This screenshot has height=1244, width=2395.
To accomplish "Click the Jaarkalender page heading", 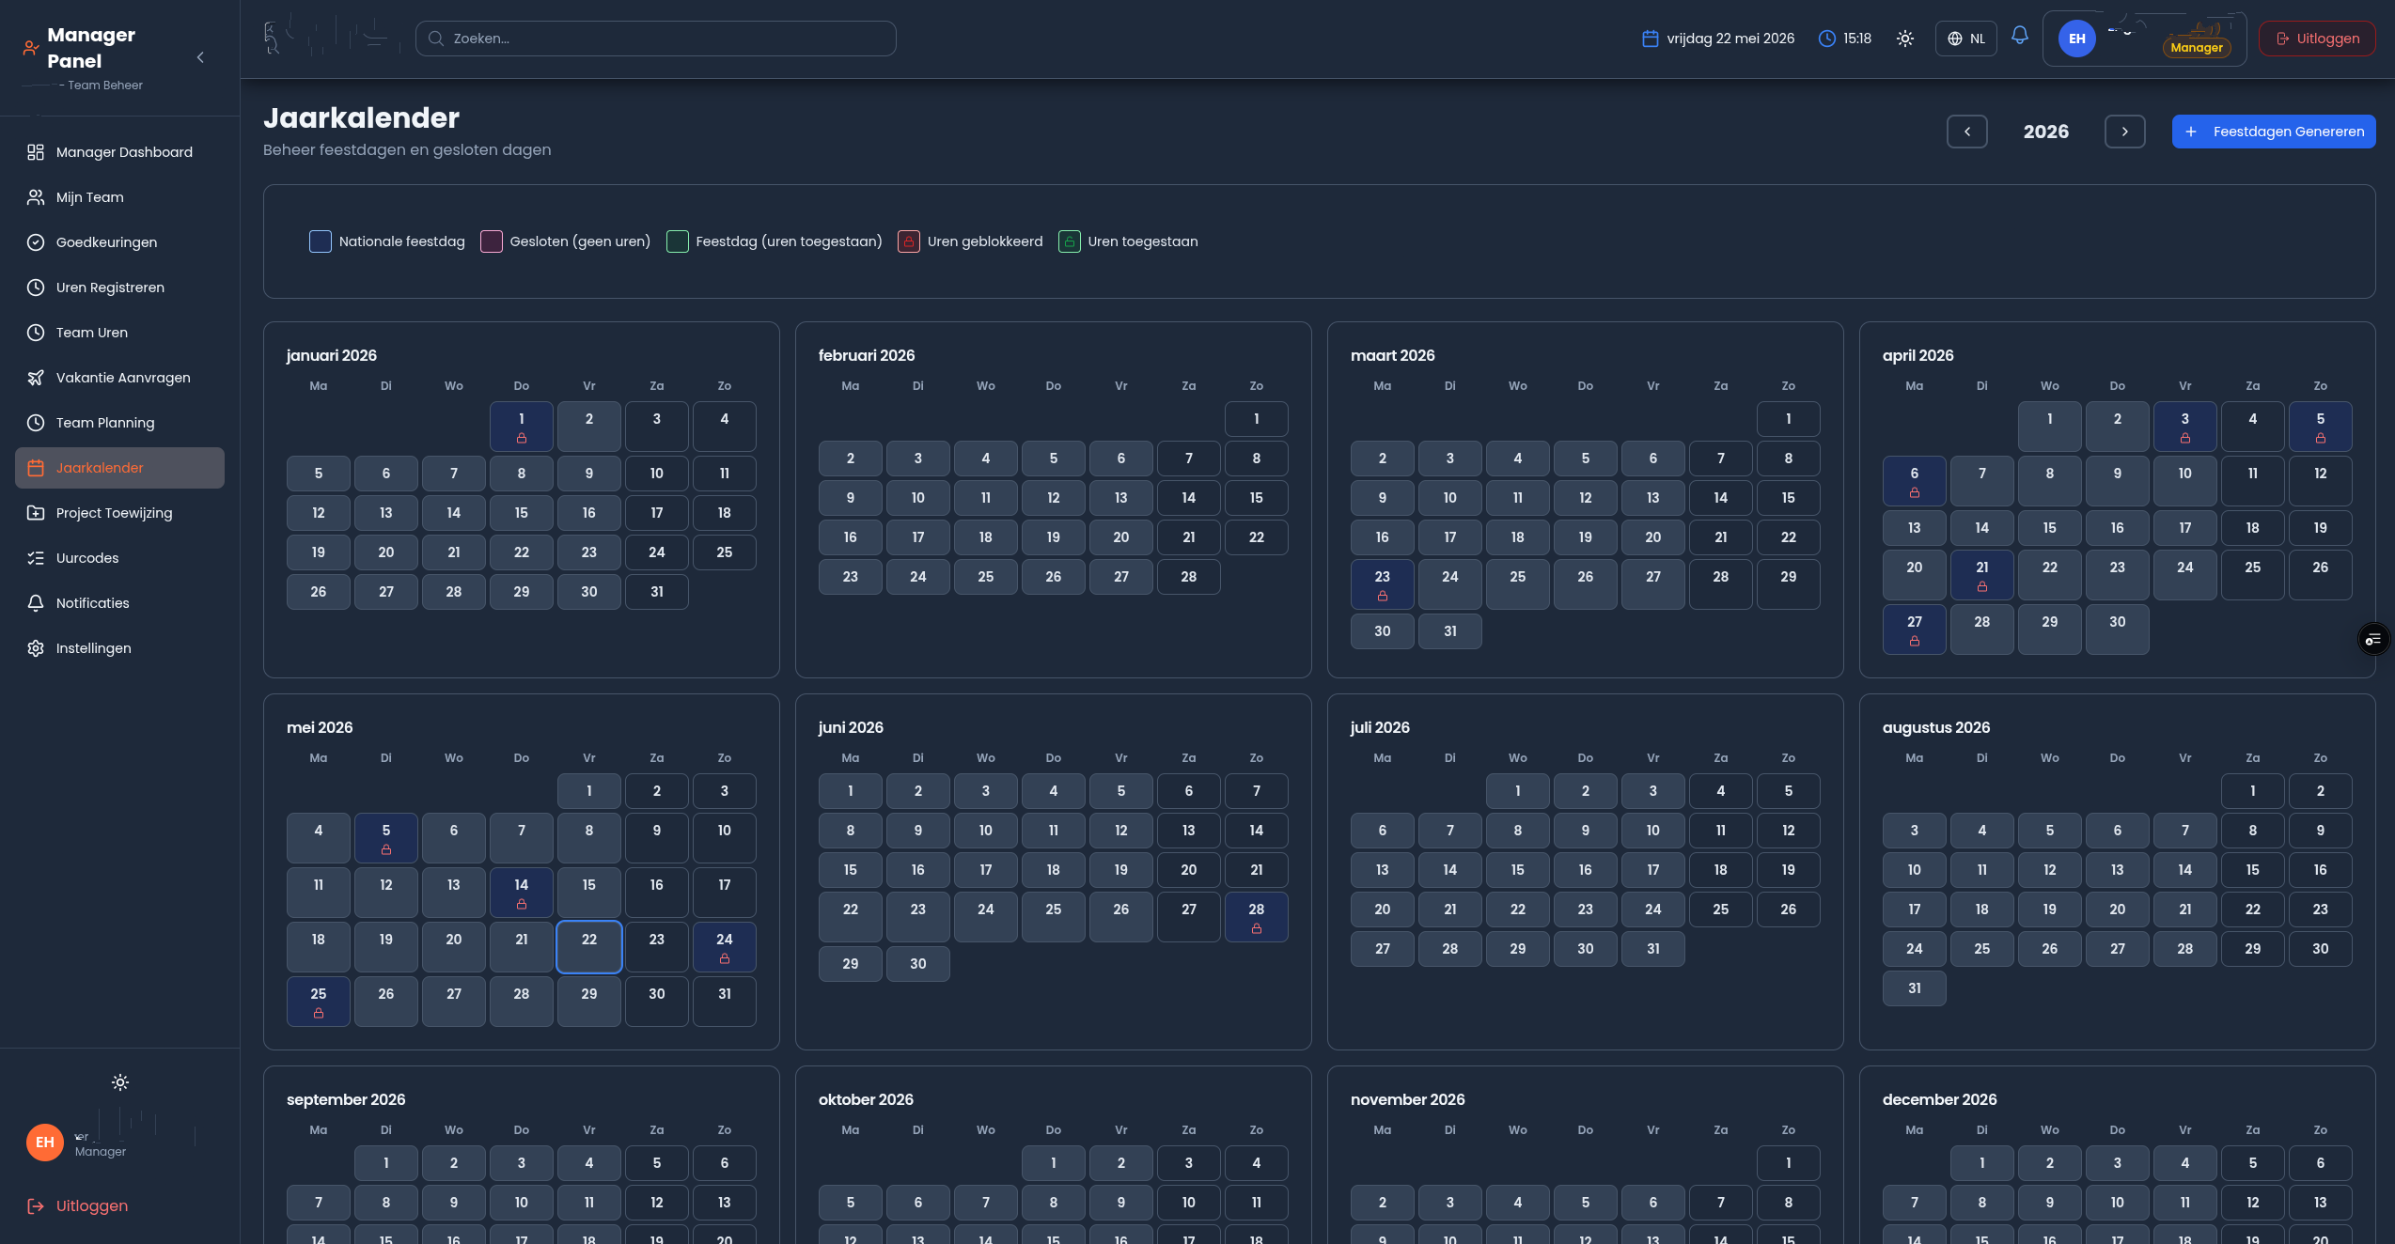I will tap(361, 117).
